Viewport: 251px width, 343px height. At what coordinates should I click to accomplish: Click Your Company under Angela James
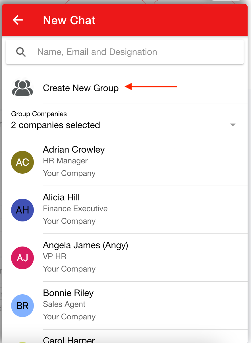[69, 269]
